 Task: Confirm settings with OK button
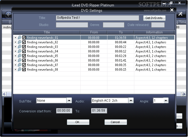(78, 122)
